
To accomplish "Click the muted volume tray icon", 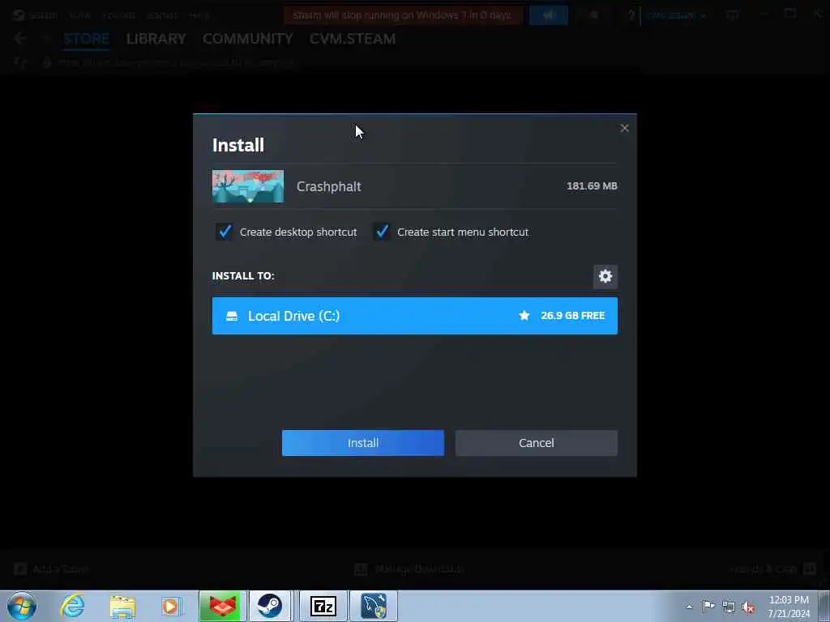I will click(x=748, y=607).
